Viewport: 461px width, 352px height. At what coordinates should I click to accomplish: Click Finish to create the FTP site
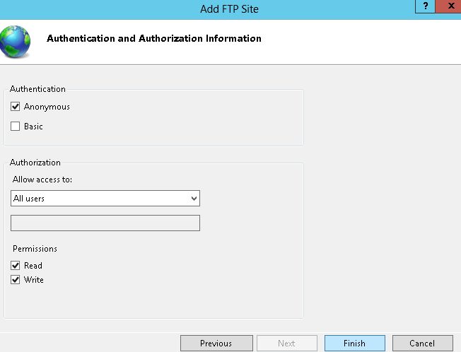click(354, 344)
